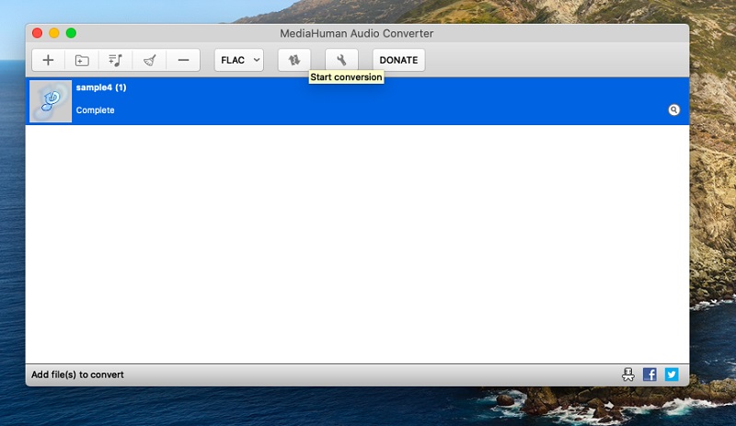Image resolution: width=736 pixels, height=426 pixels.
Task: Click the add folder toolbar icon
Action: point(82,60)
